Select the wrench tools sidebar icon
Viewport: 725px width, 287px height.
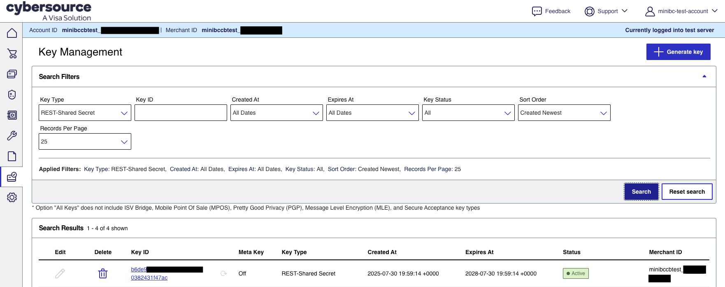pyautogui.click(x=12, y=136)
